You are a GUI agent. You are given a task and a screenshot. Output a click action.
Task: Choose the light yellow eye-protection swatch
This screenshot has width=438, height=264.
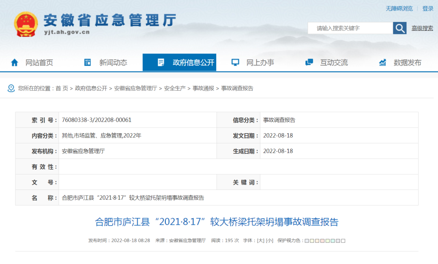point(312,241)
